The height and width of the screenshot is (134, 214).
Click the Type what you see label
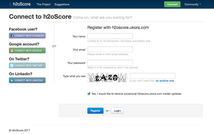point(74,76)
